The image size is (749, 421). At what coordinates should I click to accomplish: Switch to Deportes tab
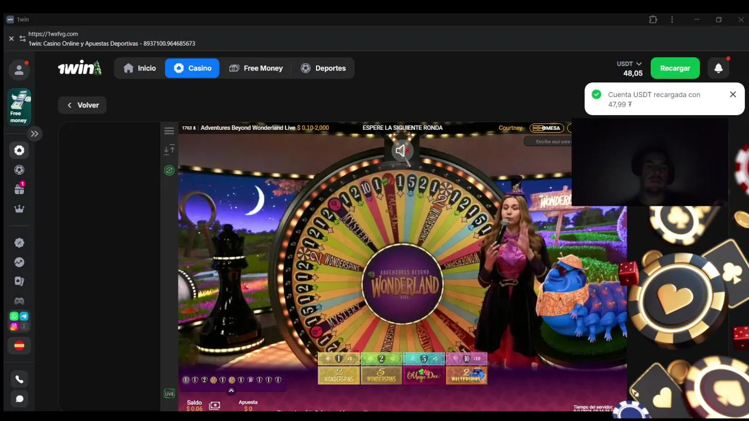323,68
